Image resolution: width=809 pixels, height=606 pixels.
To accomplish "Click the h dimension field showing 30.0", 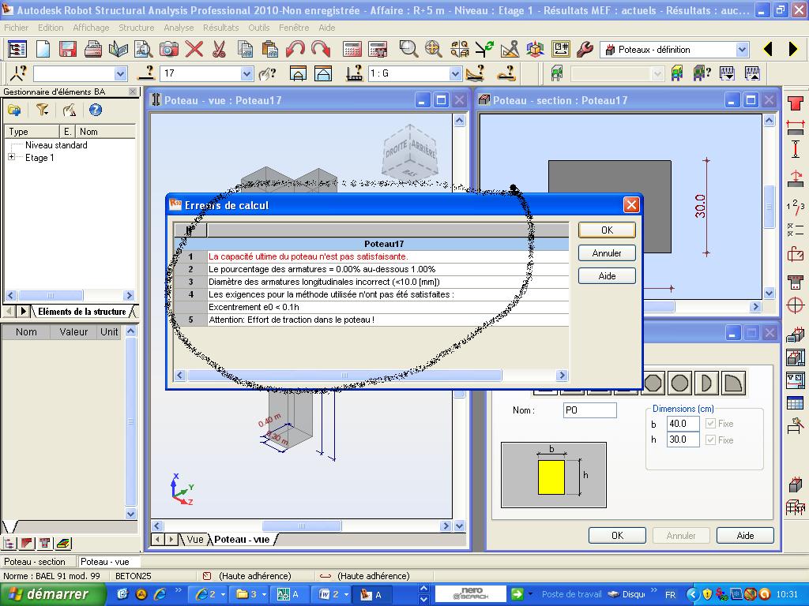I will 683,440.
